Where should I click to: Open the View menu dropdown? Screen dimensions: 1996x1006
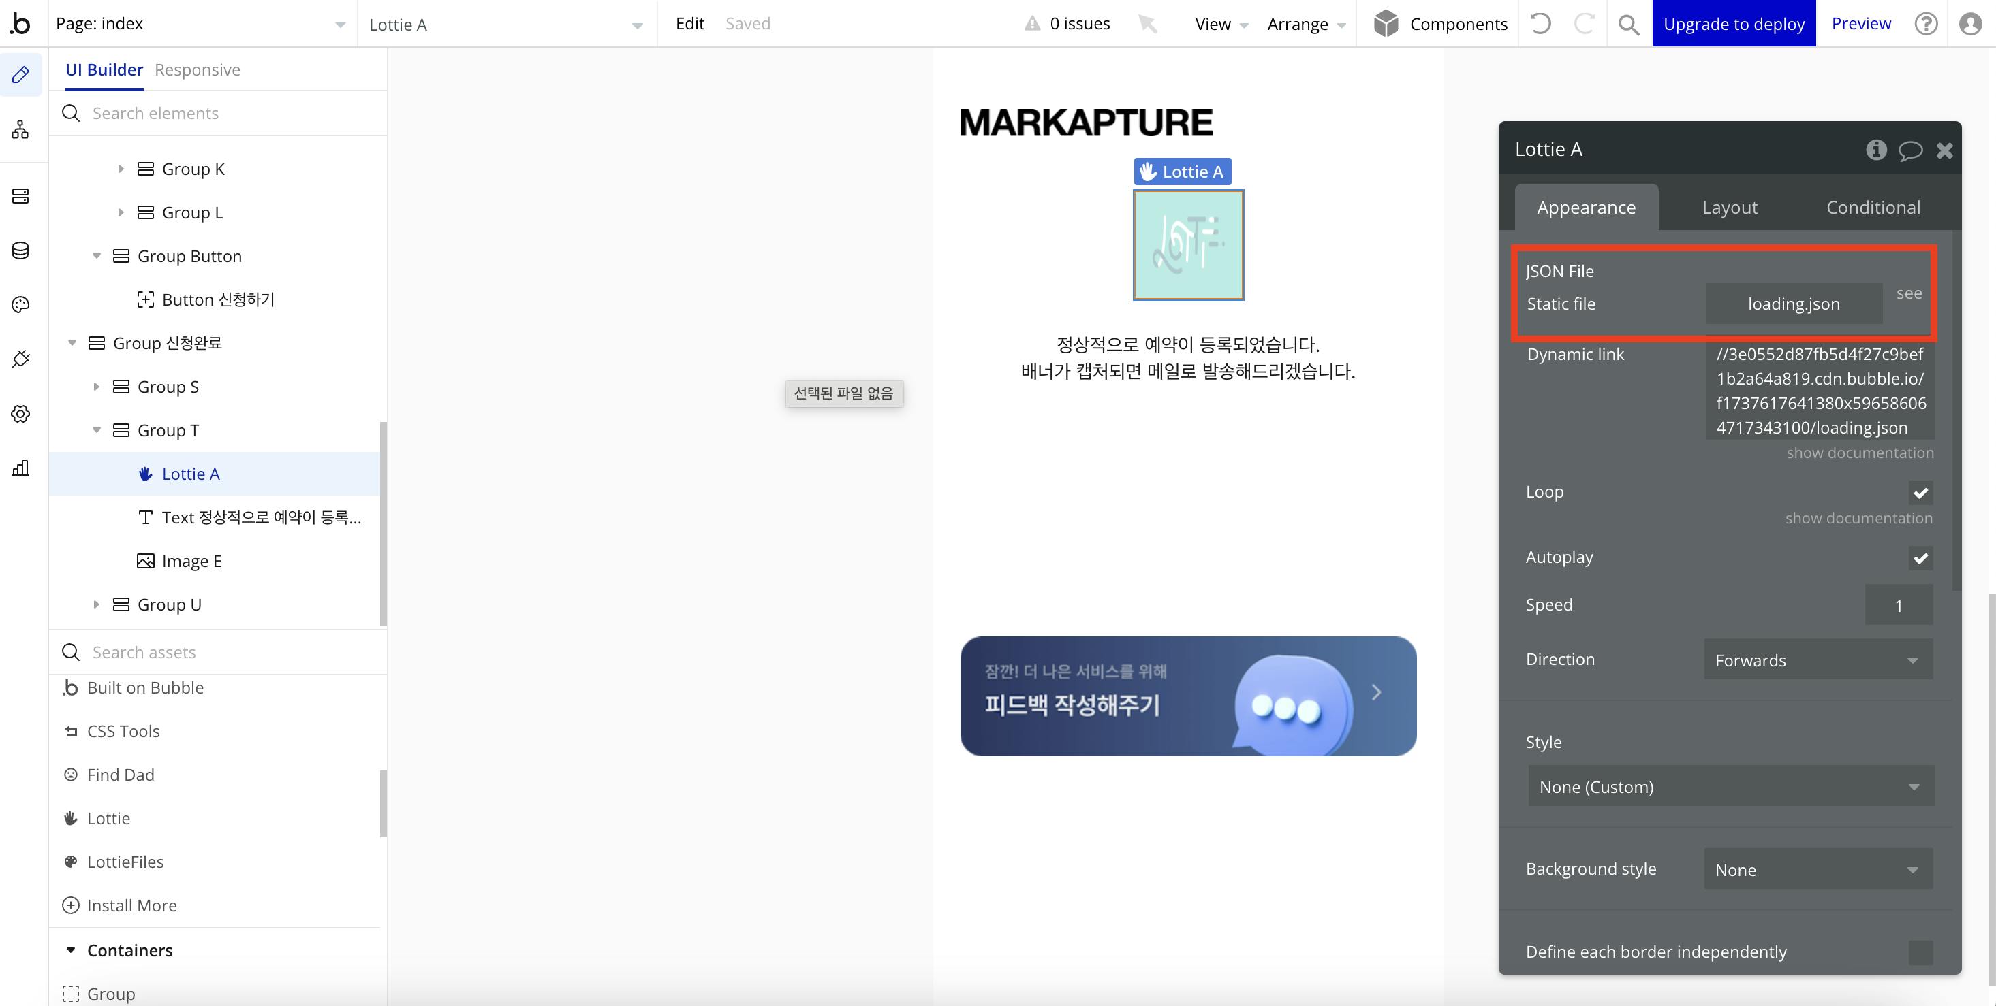click(1221, 24)
